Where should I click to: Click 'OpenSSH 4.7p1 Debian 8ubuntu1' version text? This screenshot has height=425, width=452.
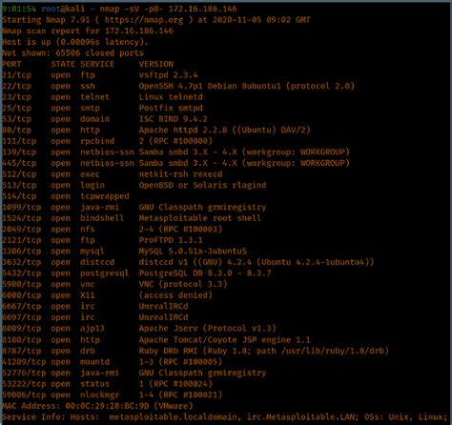(x=210, y=86)
